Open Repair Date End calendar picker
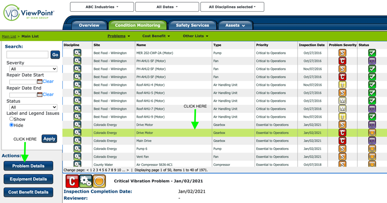This screenshot has width=387, height=203. click(39, 94)
